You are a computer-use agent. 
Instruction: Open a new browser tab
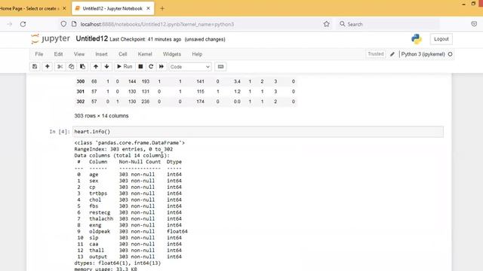(162, 8)
